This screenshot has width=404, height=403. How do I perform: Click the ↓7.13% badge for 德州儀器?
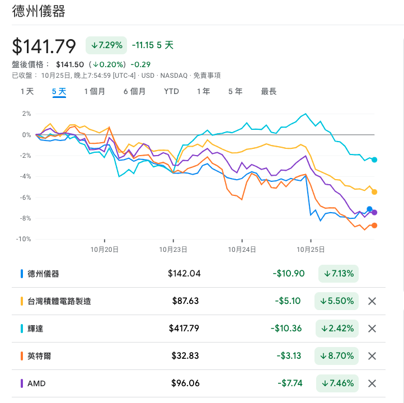point(339,274)
